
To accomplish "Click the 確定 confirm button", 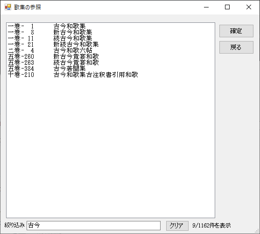I will coord(236,31).
